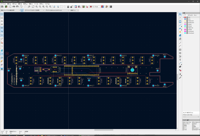Viewport: 200px width, 136px height.
Task: Pick the Draw Line tool
Action: point(180,43)
